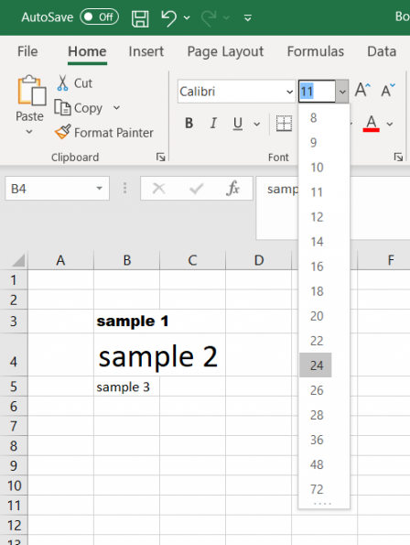Click the Increase Font Size icon
Image resolution: width=410 pixels, height=545 pixels.
(x=362, y=90)
